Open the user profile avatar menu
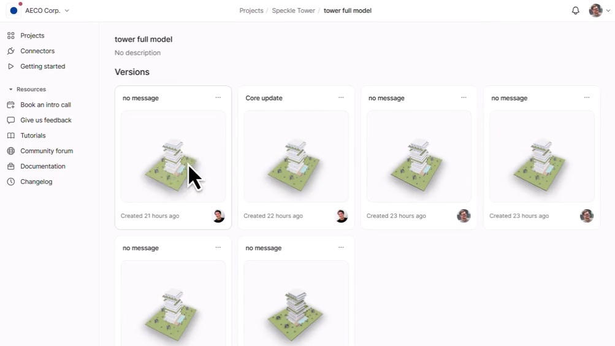Image resolution: width=615 pixels, height=346 pixels. click(599, 10)
